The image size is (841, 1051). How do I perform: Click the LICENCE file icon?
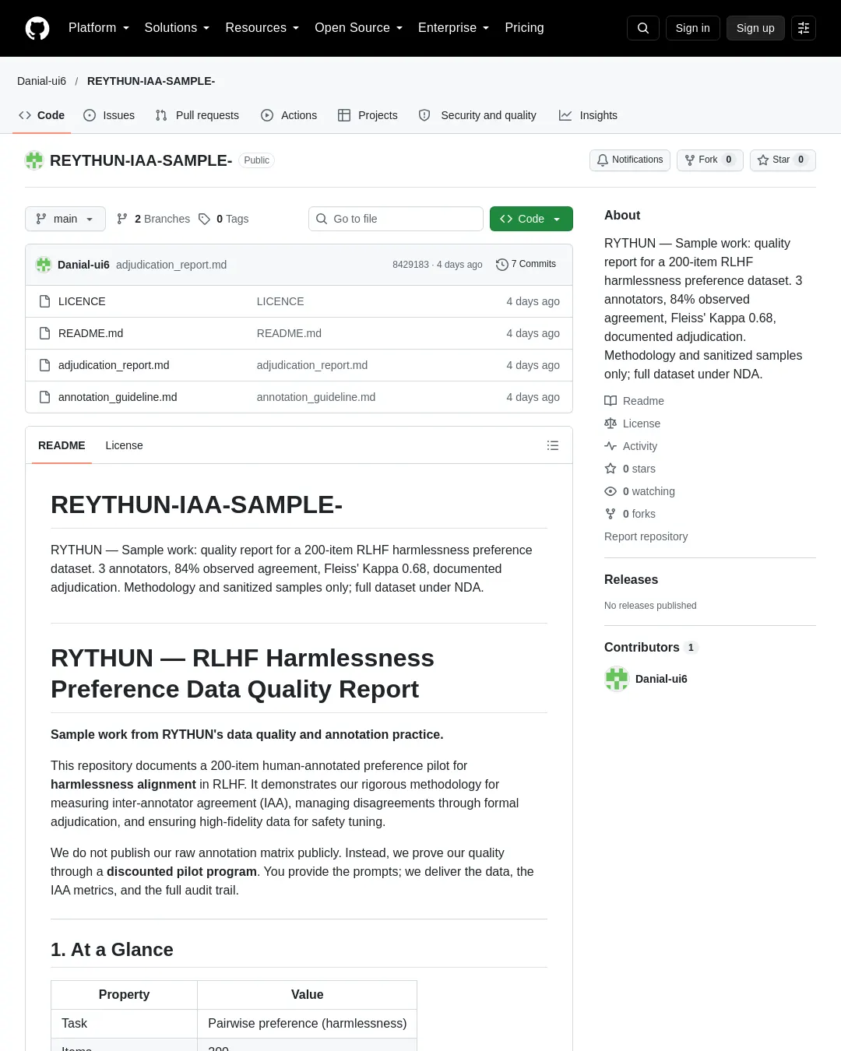pyautogui.click(x=45, y=301)
